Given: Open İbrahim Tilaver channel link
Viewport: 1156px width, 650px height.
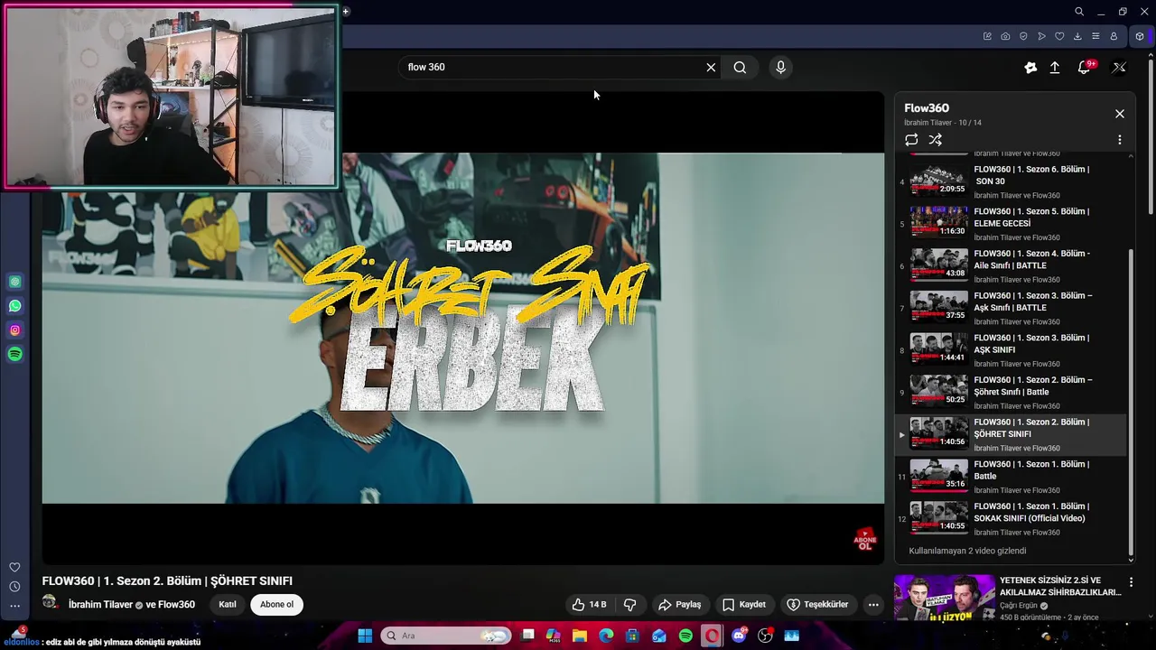Looking at the screenshot, I should pyautogui.click(x=100, y=605).
